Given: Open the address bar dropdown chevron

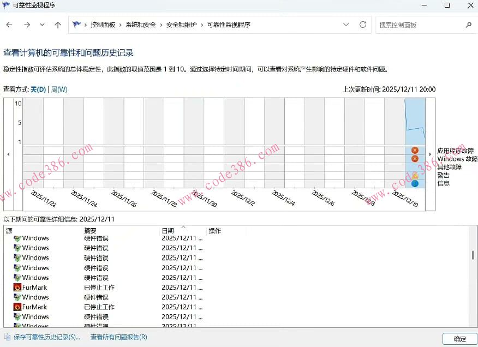Looking at the screenshot, I should 345,25.
